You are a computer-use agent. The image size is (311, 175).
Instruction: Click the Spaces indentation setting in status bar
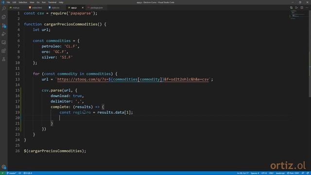click(255, 173)
